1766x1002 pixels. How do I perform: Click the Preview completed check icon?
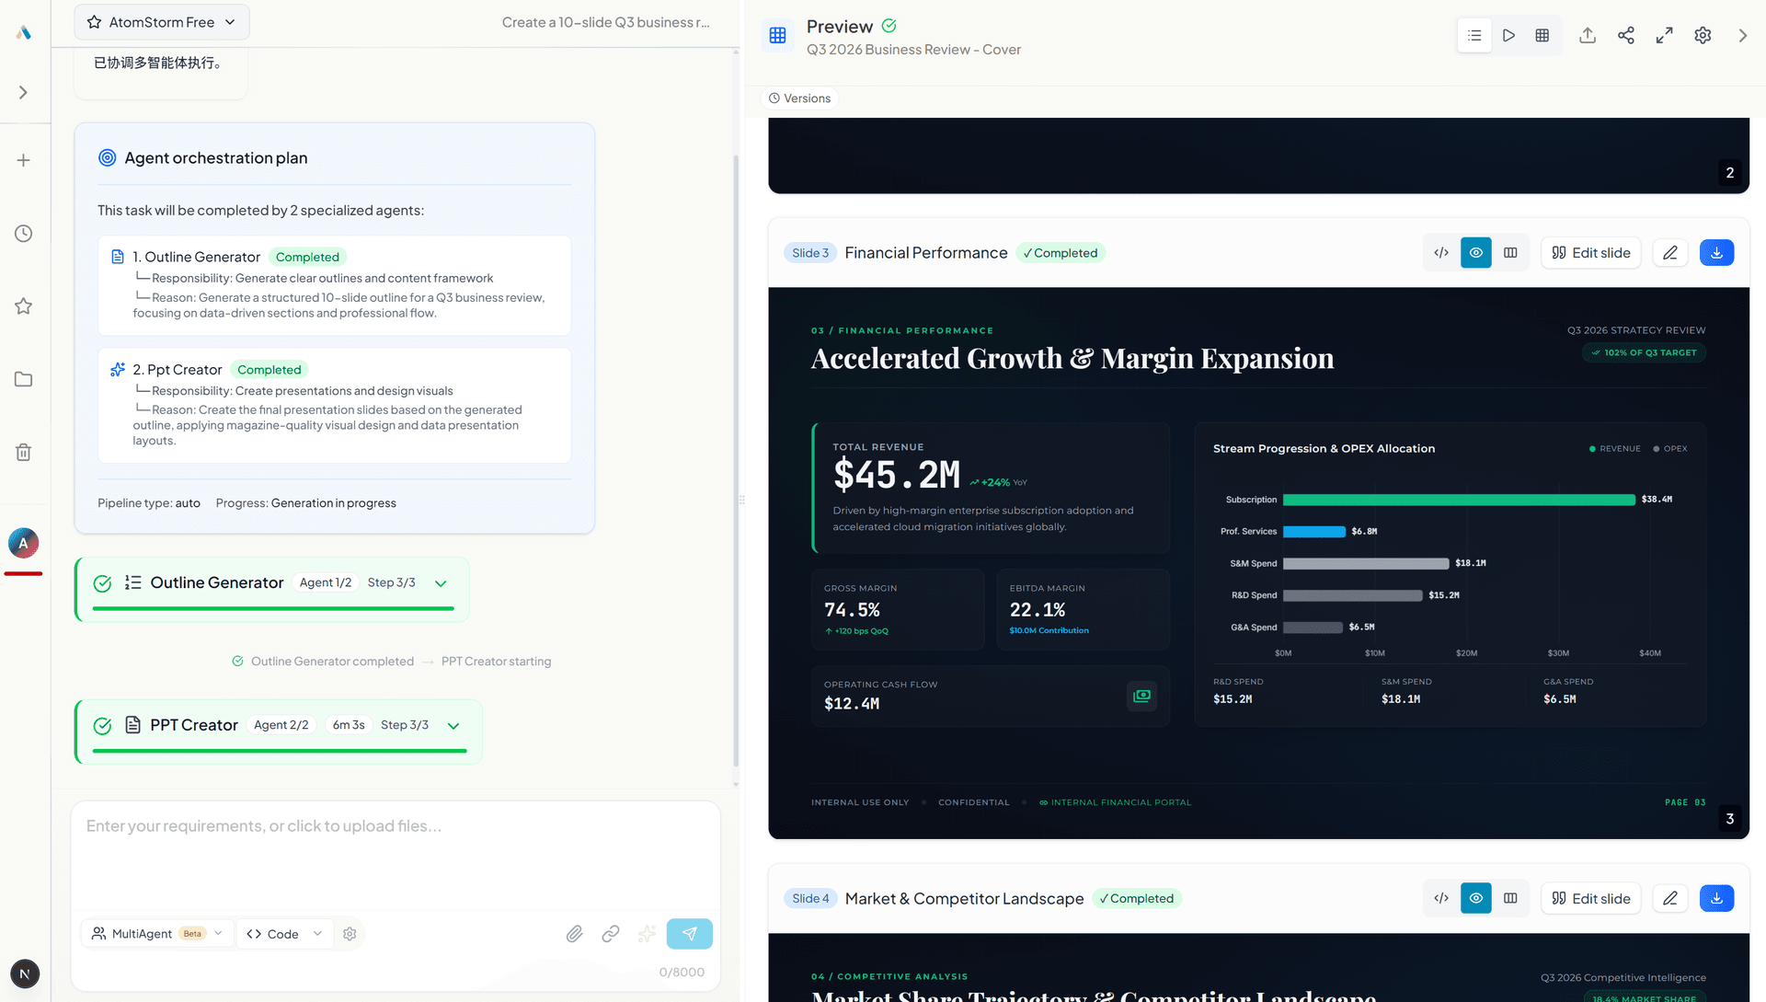(889, 26)
